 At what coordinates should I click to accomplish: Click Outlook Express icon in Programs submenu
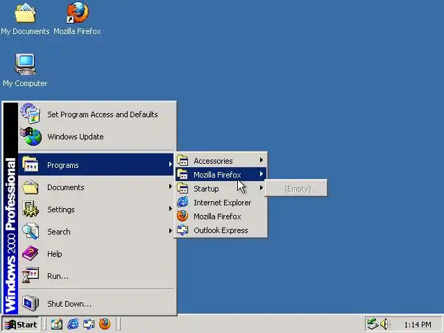coord(182,230)
